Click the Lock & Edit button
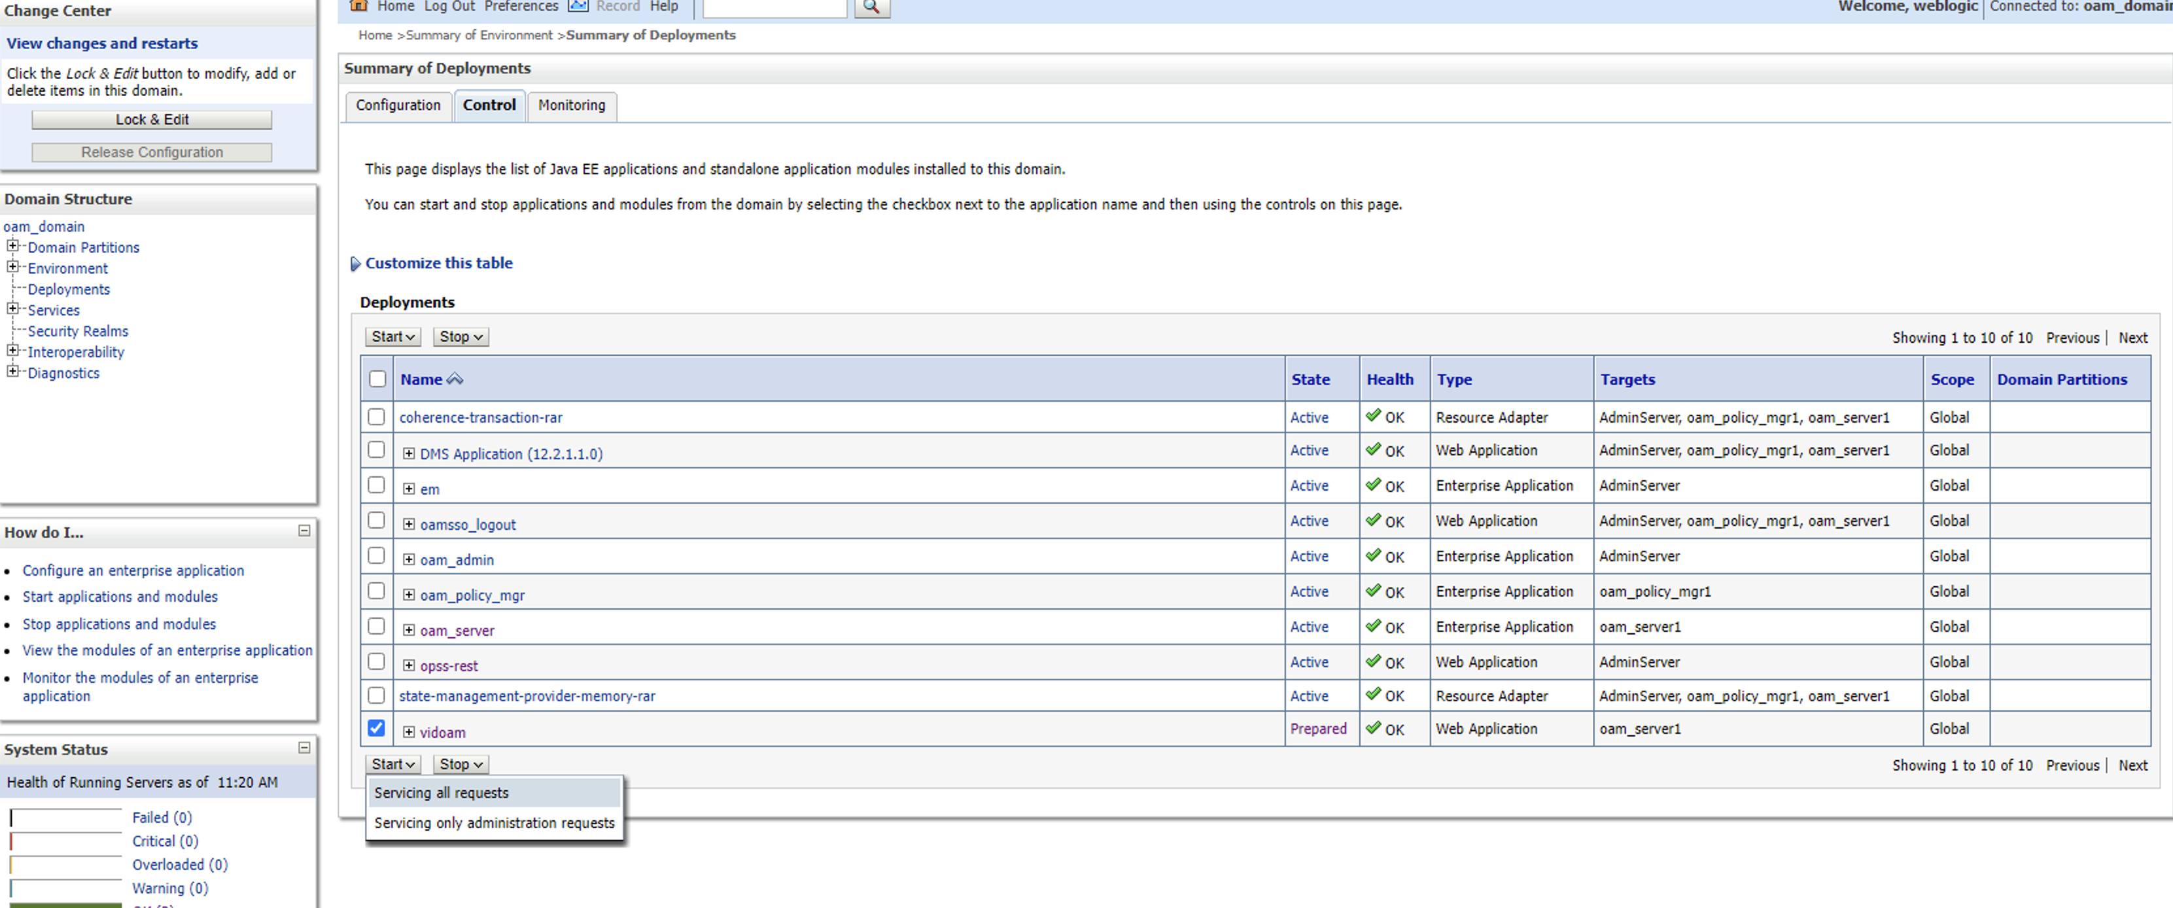This screenshot has height=908, width=2173. pyautogui.click(x=152, y=120)
